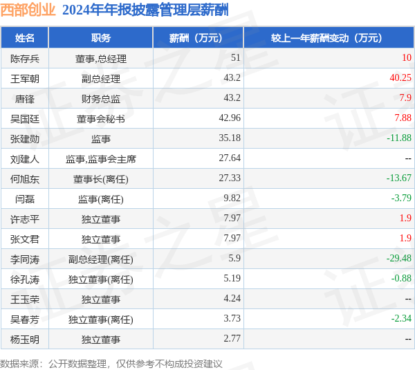Click the red change value 10
The image size is (415, 370).
tap(407, 57)
